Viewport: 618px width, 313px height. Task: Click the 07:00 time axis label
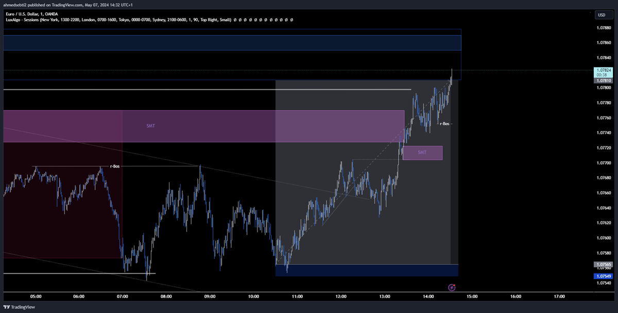pos(123,297)
